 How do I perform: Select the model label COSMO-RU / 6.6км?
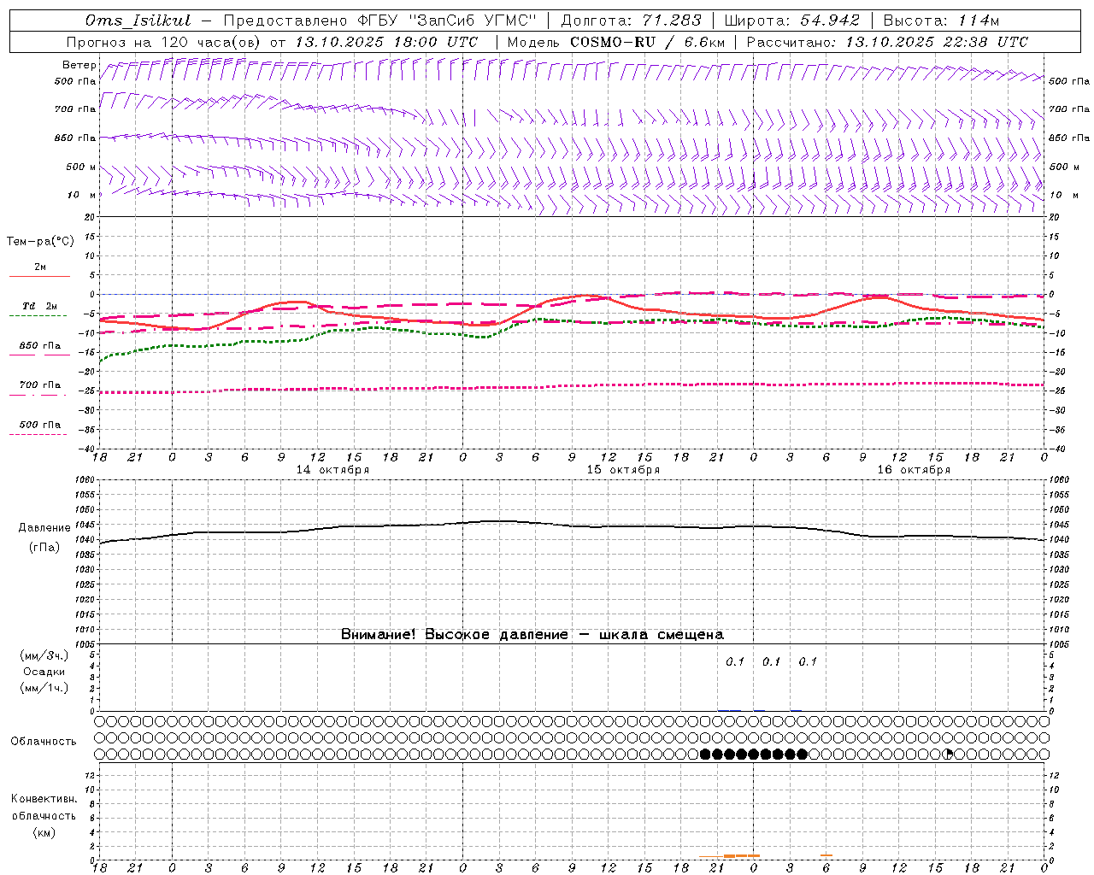click(648, 42)
